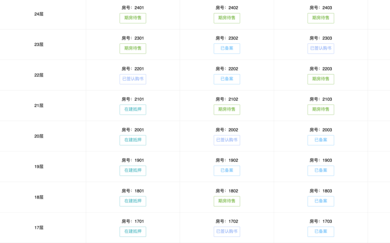The width and height of the screenshot is (390, 243).
Task: Choose 已备案 button for room 1803
Action: 321,201
